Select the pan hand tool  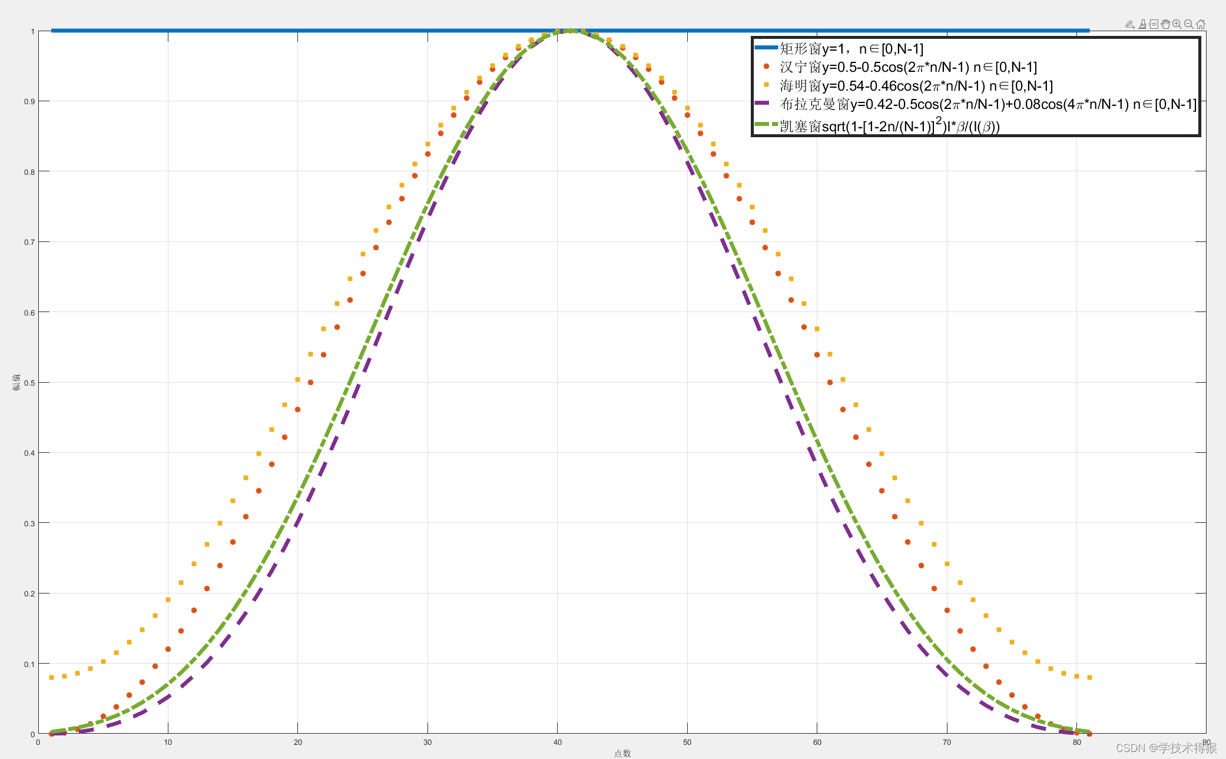[1165, 24]
